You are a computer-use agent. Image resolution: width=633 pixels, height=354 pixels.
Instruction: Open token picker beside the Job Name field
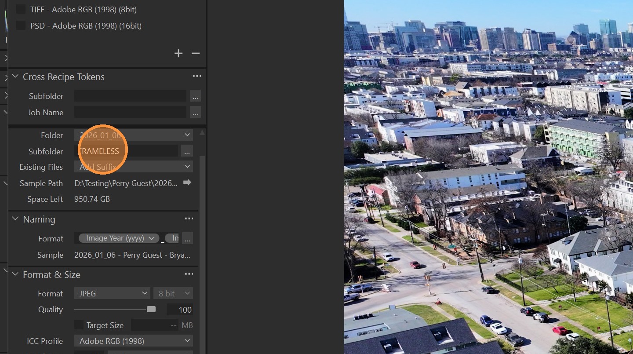click(x=195, y=112)
